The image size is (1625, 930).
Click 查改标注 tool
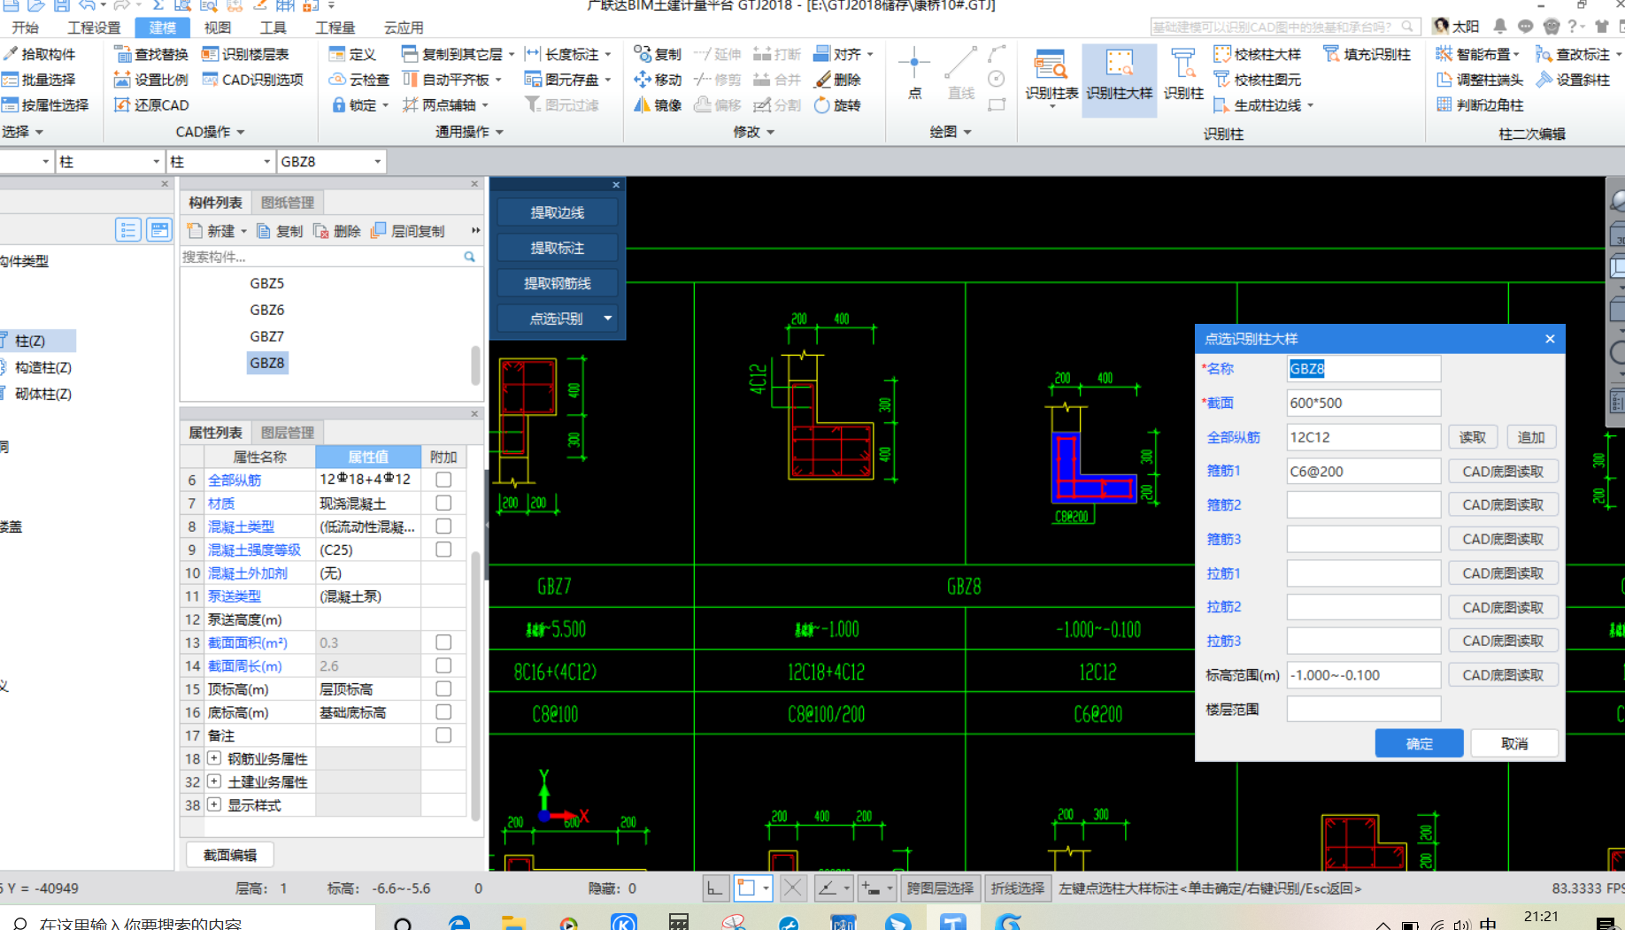1578,54
